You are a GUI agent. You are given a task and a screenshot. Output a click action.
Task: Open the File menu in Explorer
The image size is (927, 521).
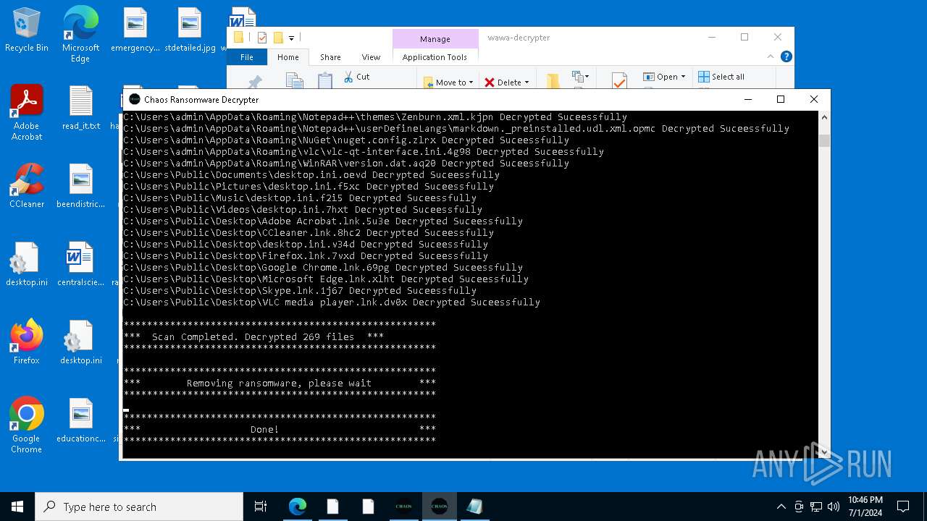[x=247, y=57]
